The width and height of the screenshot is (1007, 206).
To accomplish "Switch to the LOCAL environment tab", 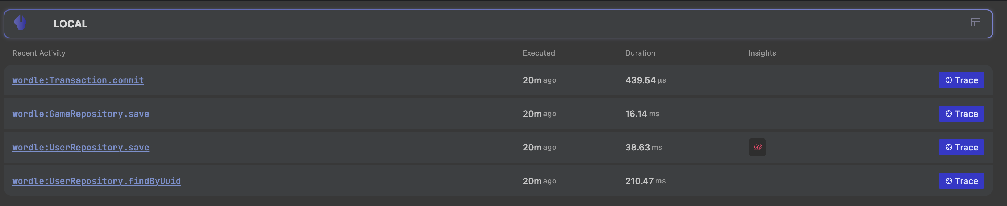I will click(x=70, y=24).
